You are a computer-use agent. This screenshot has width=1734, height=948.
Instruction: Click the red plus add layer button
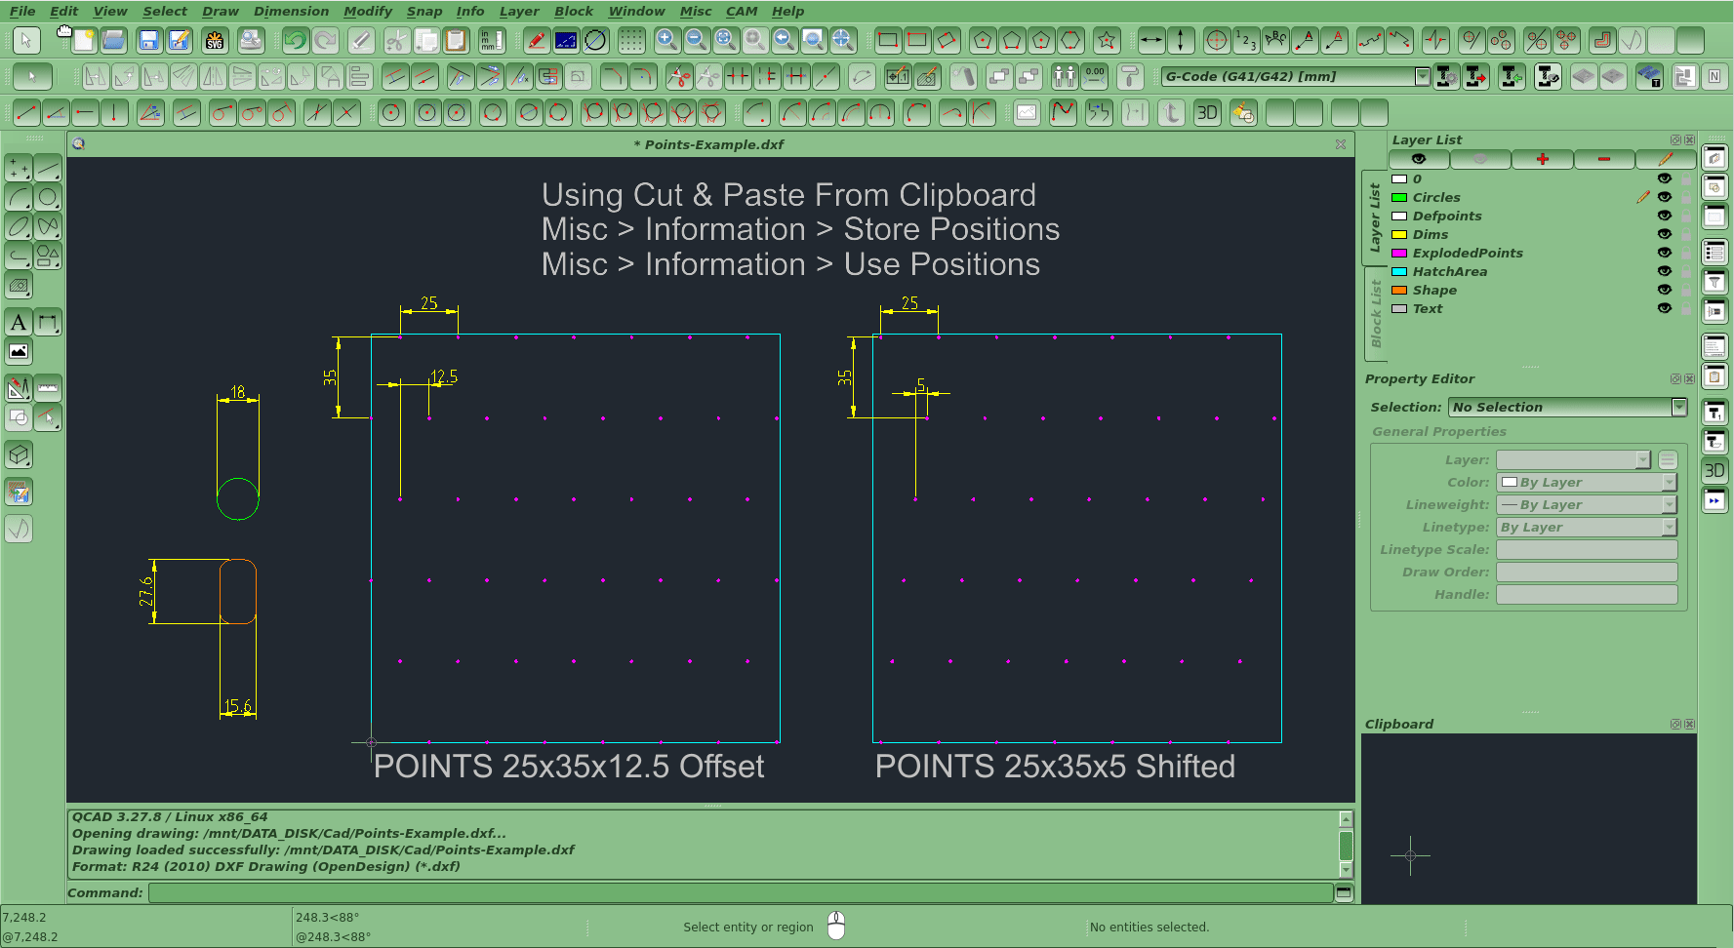pyautogui.click(x=1542, y=159)
